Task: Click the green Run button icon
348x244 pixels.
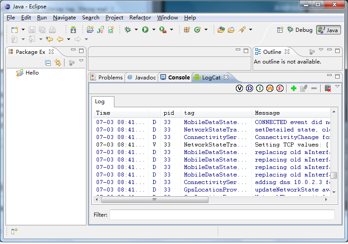Action: (145, 30)
